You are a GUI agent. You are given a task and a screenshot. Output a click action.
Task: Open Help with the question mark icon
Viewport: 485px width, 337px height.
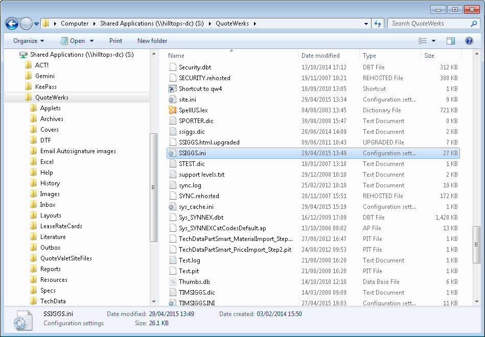point(469,41)
